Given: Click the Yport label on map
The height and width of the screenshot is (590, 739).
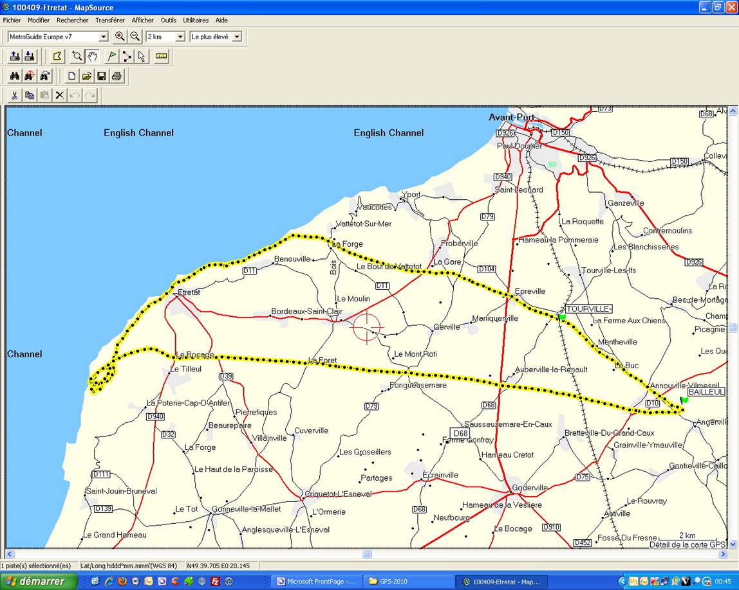Looking at the screenshot, I should pyautogui.click(x=411, y=194).
